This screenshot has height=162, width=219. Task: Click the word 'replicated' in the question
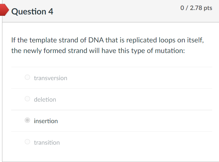[142, 40]
